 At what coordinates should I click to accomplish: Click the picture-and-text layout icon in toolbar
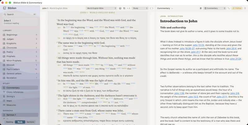point(124,8)
